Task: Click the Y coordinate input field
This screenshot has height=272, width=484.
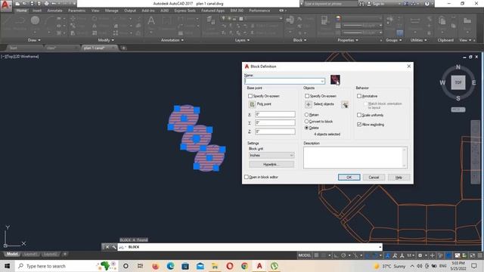Action: pyautogui.click(x=275, y=122)
